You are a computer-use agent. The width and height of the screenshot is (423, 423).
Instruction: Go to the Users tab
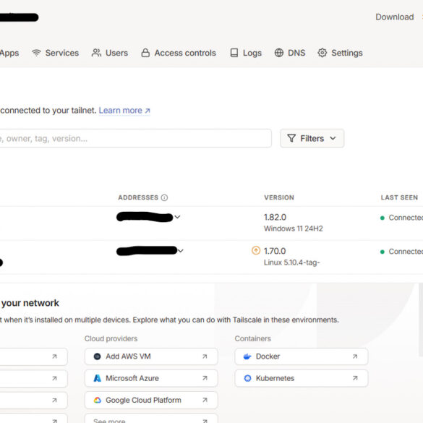coord(110,53)
